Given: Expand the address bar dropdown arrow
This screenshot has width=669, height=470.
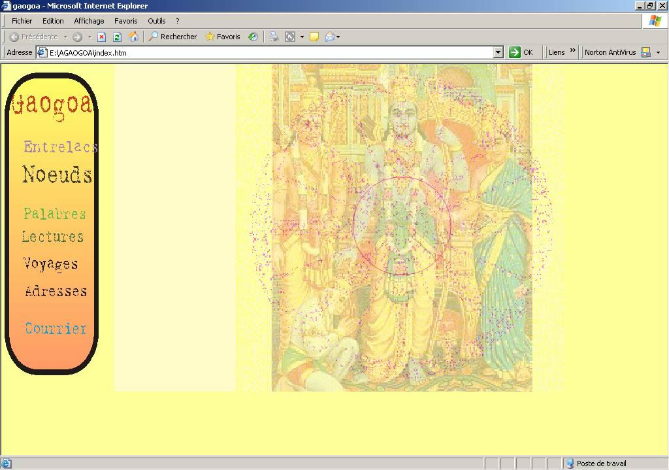Looking at the screenshot, I should pos(498,52).
